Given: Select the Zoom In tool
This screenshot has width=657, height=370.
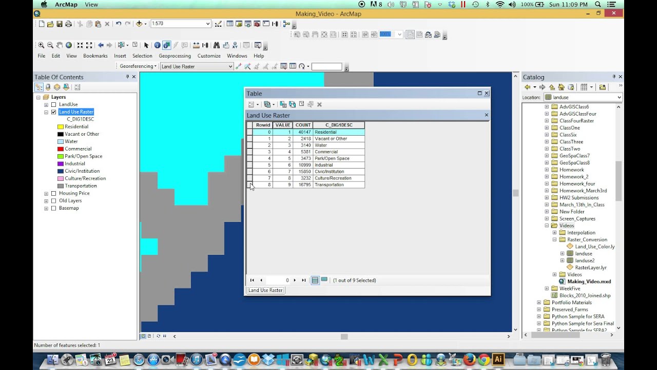Looking at the screenshot, I should pyautogui.click(x=41, y=45).
